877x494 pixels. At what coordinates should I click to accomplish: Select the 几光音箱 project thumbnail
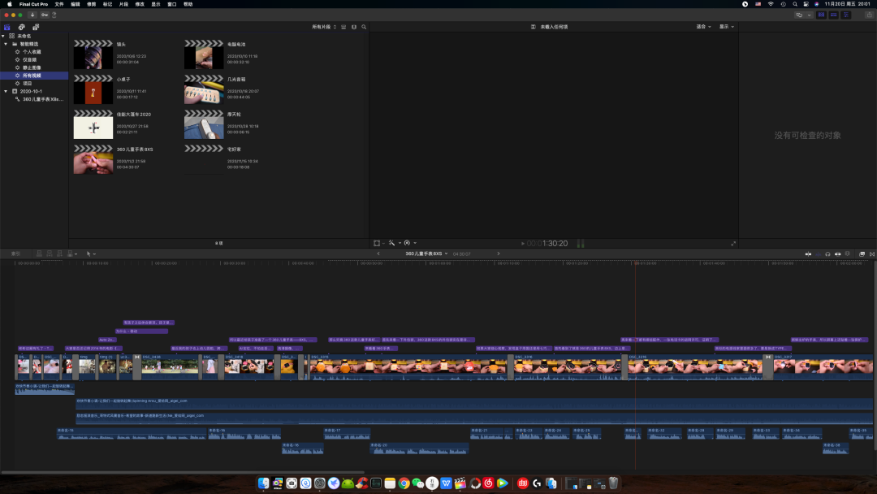[204, 89]
